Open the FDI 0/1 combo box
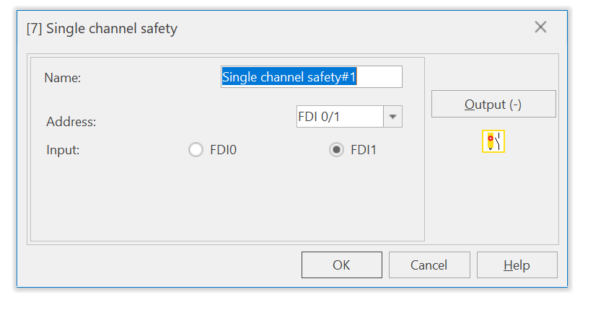The image size is (593, 315). [x=349, y=116]
